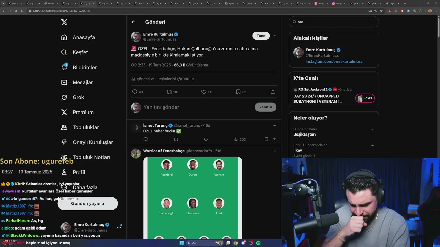Open OBS Studio from taskbar

(x=251, y=243)
